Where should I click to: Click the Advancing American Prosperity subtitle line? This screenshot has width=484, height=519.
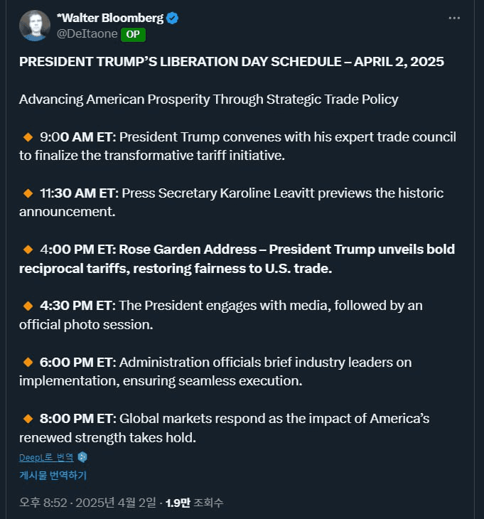click(209, 100)
